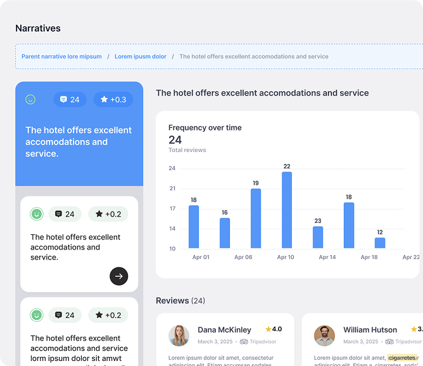Viewport: 423px width, 366px height.
Task: Click the +0.2 star badge in the bottom card
Action: pos(108,315)
